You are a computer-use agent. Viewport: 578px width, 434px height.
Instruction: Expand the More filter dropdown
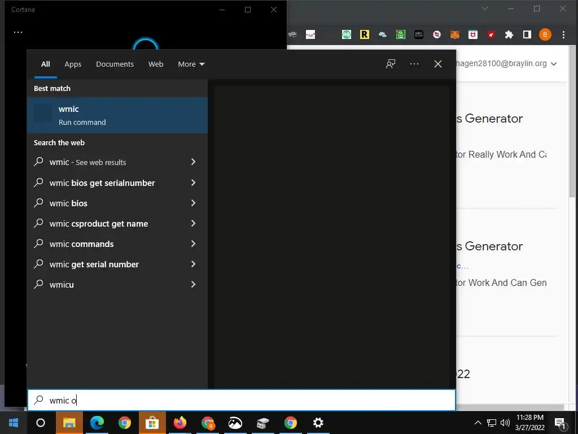(191, 64)
